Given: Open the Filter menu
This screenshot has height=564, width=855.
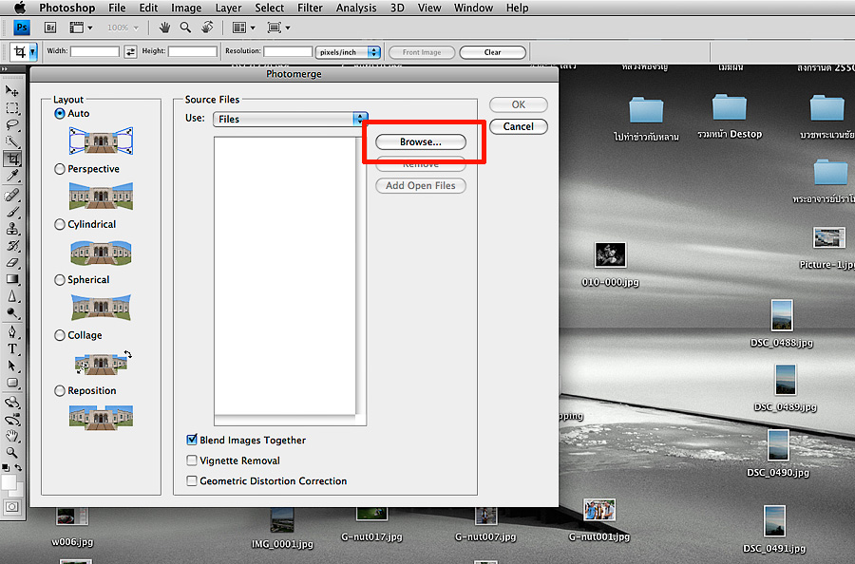Looking at the screenshot, I should 310,8.
